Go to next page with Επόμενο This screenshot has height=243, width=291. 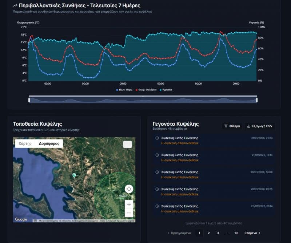pos(252,233)
